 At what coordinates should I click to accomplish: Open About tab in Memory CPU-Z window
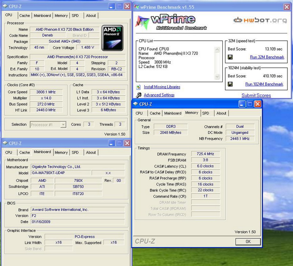click(x=221, y=113)
